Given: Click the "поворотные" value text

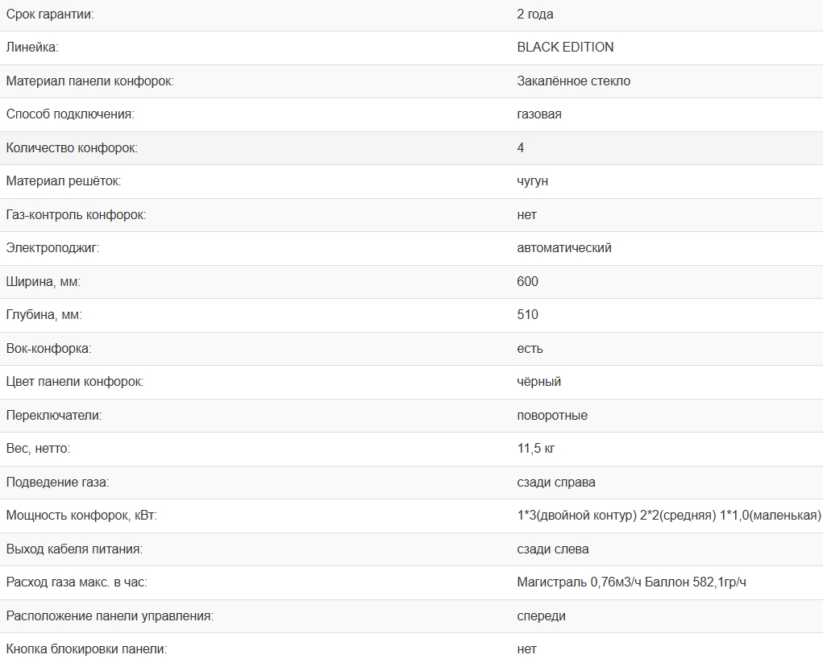Looking at the screenshot, I should [x=551, y=416].
